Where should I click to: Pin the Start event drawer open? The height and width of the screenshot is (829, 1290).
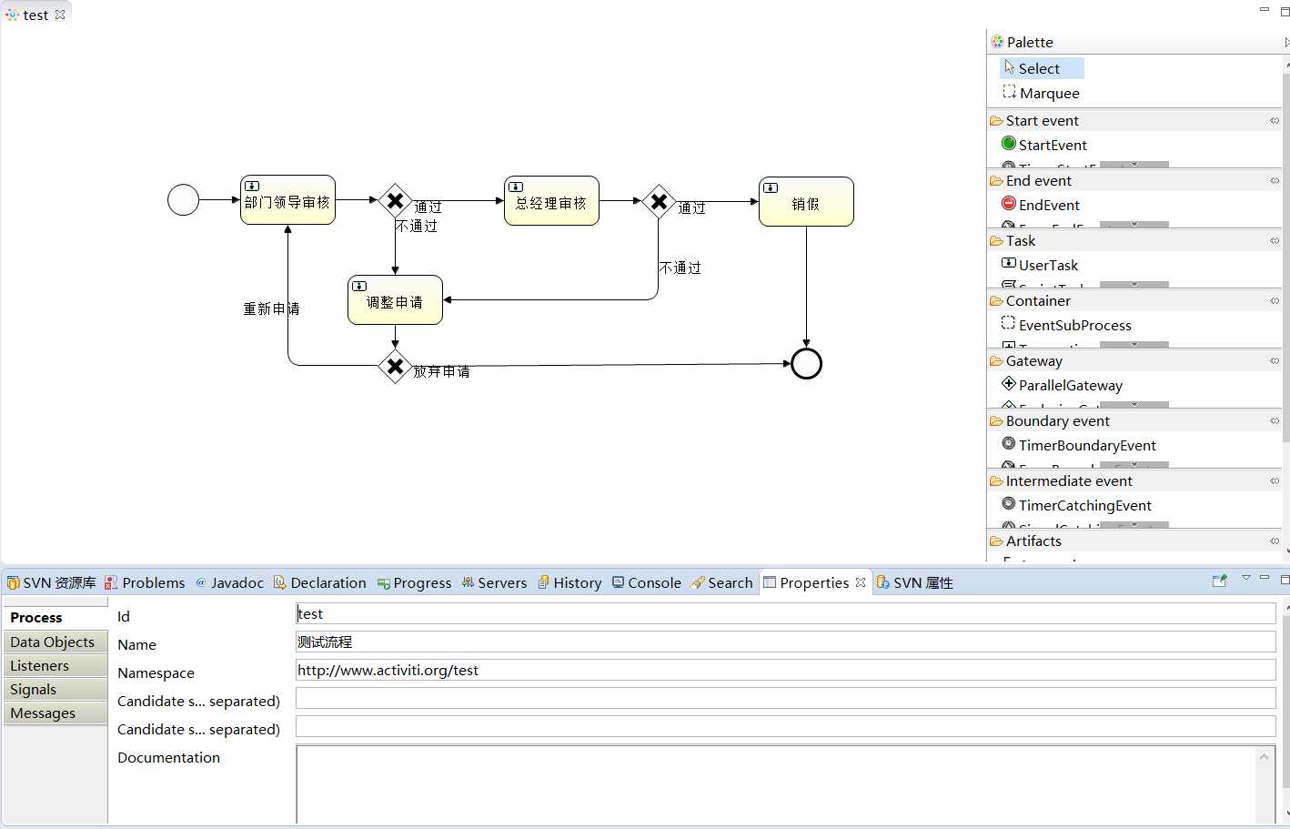pos(1275,120)
